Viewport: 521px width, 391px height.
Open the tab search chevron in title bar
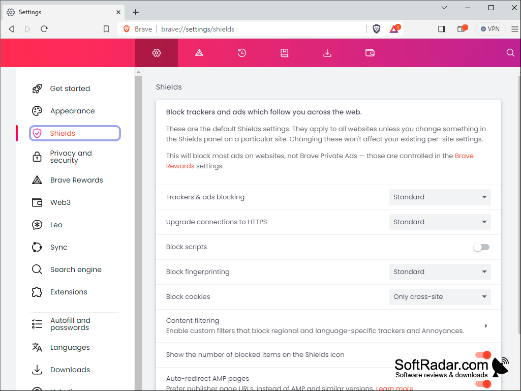tap(444, 8)
